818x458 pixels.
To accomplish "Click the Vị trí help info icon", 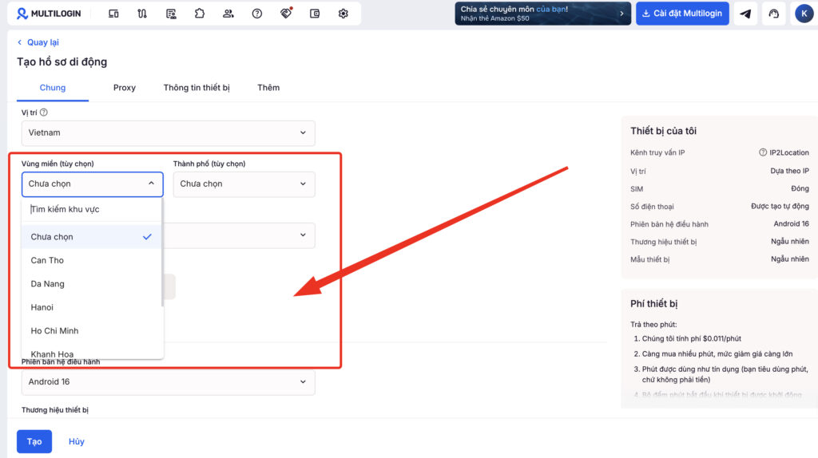I will coord(44,112).
